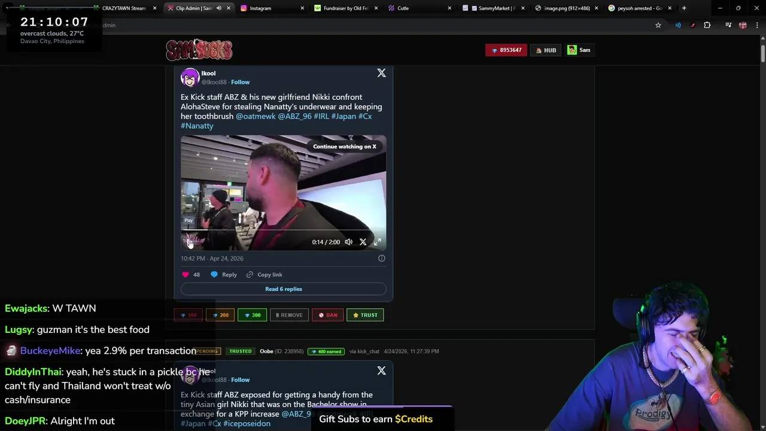The image size is (766, 431).
Task: Switch to the peysoh arrested tab
Action: pos(639,8)
